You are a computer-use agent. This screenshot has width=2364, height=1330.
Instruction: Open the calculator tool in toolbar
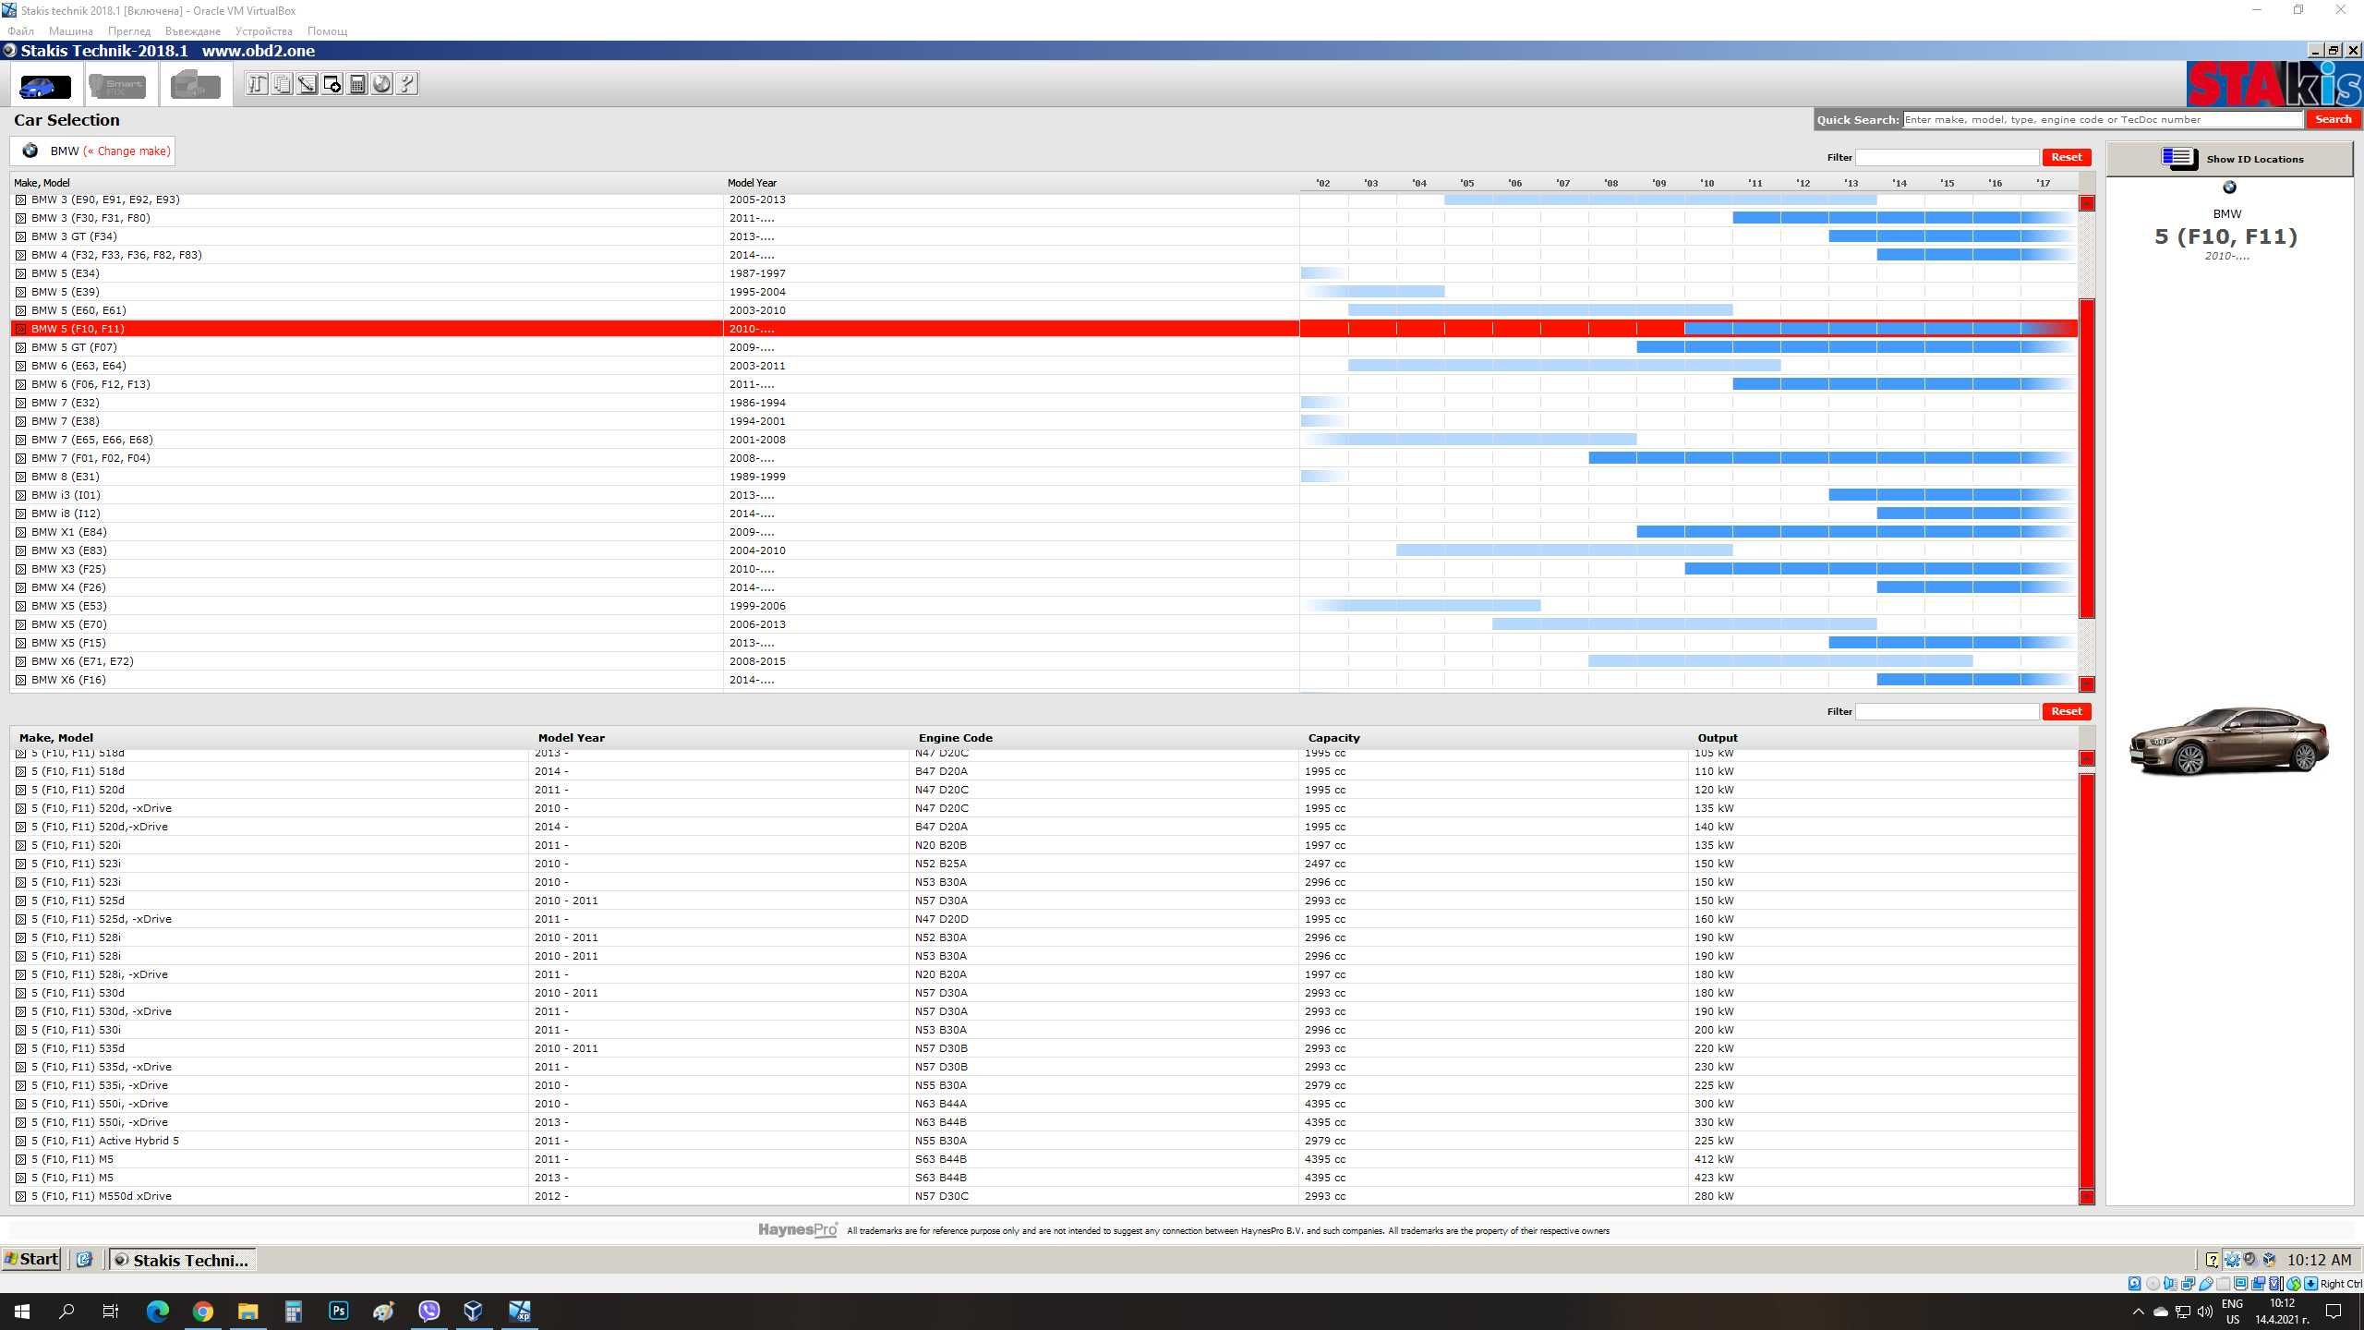click(357, 84)
